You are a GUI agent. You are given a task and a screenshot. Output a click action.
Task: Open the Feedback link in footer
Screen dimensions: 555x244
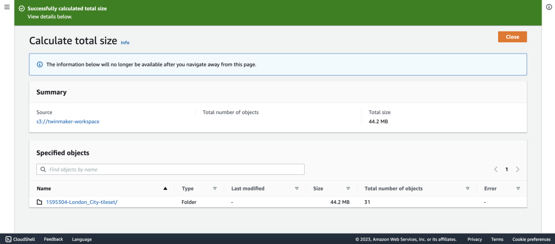(54, 239)
